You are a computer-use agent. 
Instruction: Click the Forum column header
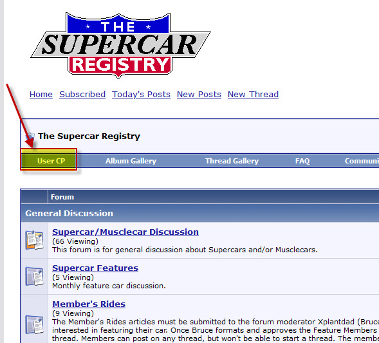pos(62,197)
